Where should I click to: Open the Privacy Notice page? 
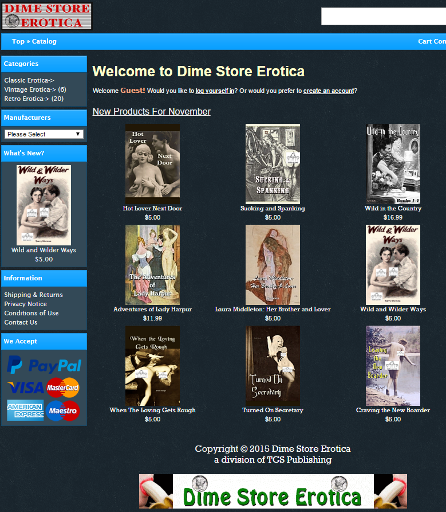pos(25,304)
